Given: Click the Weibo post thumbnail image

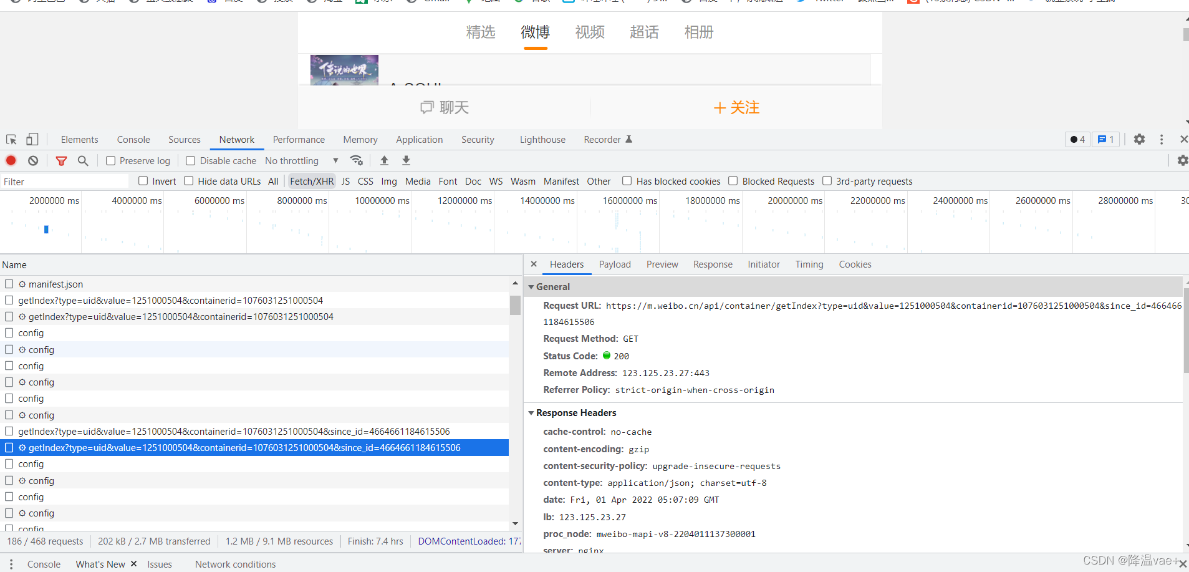Looking at the screenshot, I should (344, 70).
